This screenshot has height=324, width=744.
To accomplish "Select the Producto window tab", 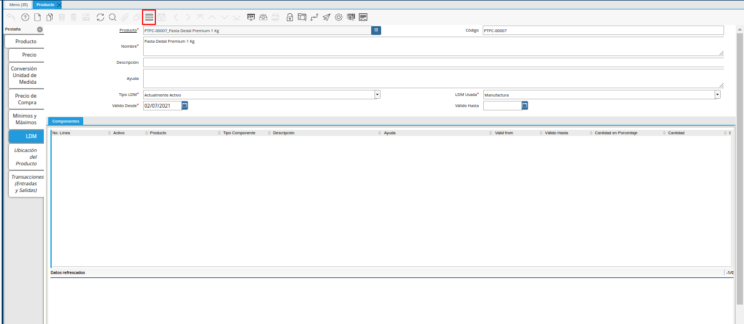I will [45, 4].
